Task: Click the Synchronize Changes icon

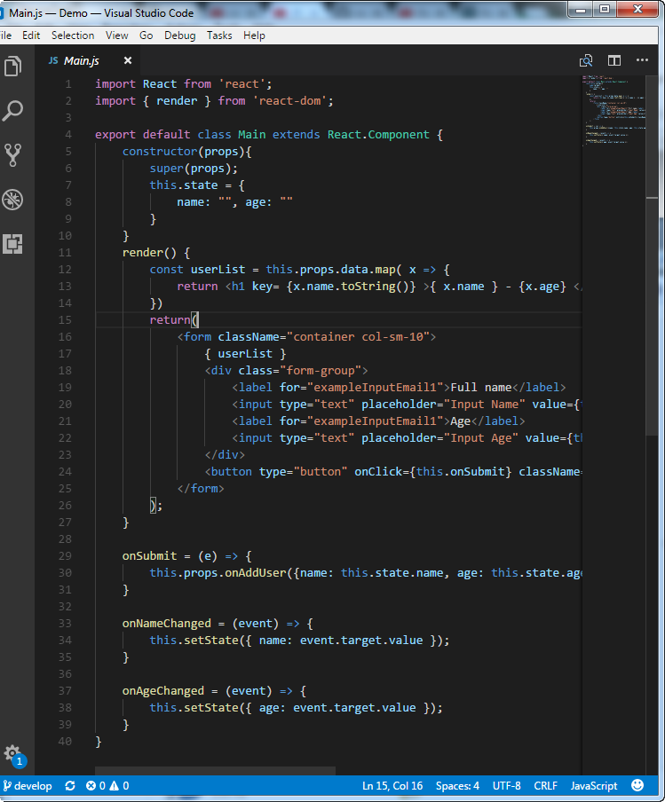Action: tap(70, 786)
